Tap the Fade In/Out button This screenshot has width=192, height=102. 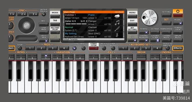[113, 48]
